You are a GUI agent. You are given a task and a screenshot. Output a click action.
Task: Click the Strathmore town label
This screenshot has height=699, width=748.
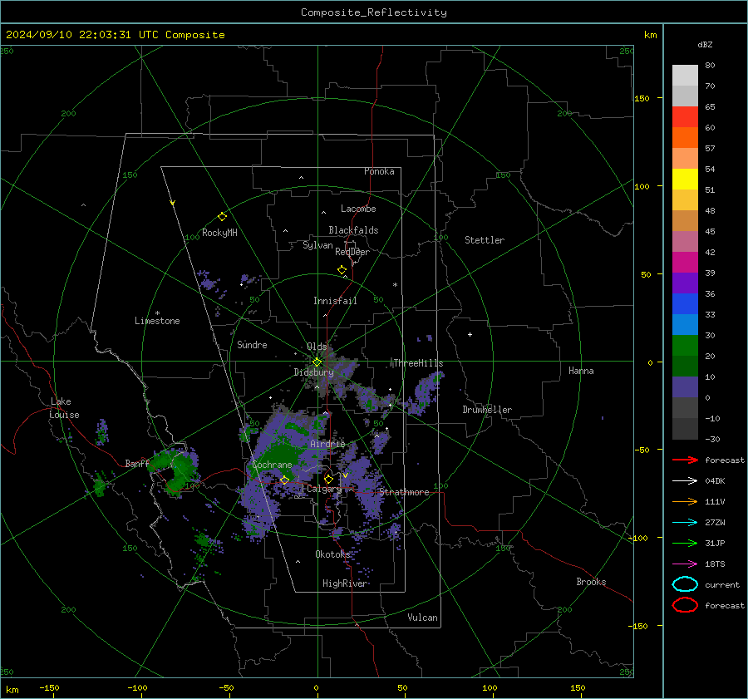404,492
